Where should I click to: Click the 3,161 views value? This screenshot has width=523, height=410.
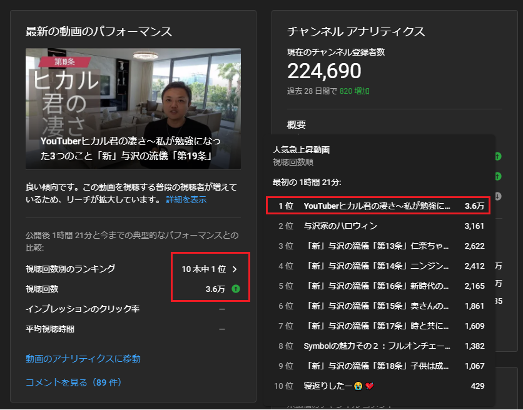coord(474,226)
